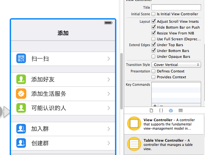The height and width of the screenshot is (155, 205).
Task: Select the 可能认识的人 table cell label
Action: (49, 108)
